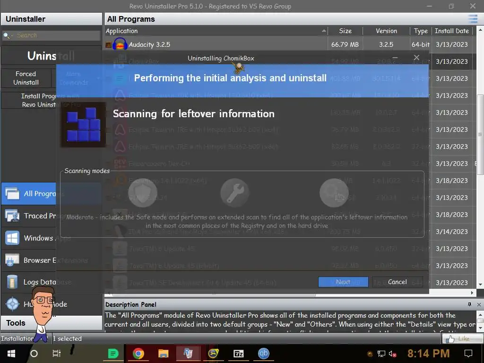This screenshot has height=363, width=484.
Task: Open the notification center icon
Action: click(468, 354)
